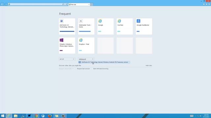Click the Life Rocks 2.0 tile favicon

(x=62, y=21)
